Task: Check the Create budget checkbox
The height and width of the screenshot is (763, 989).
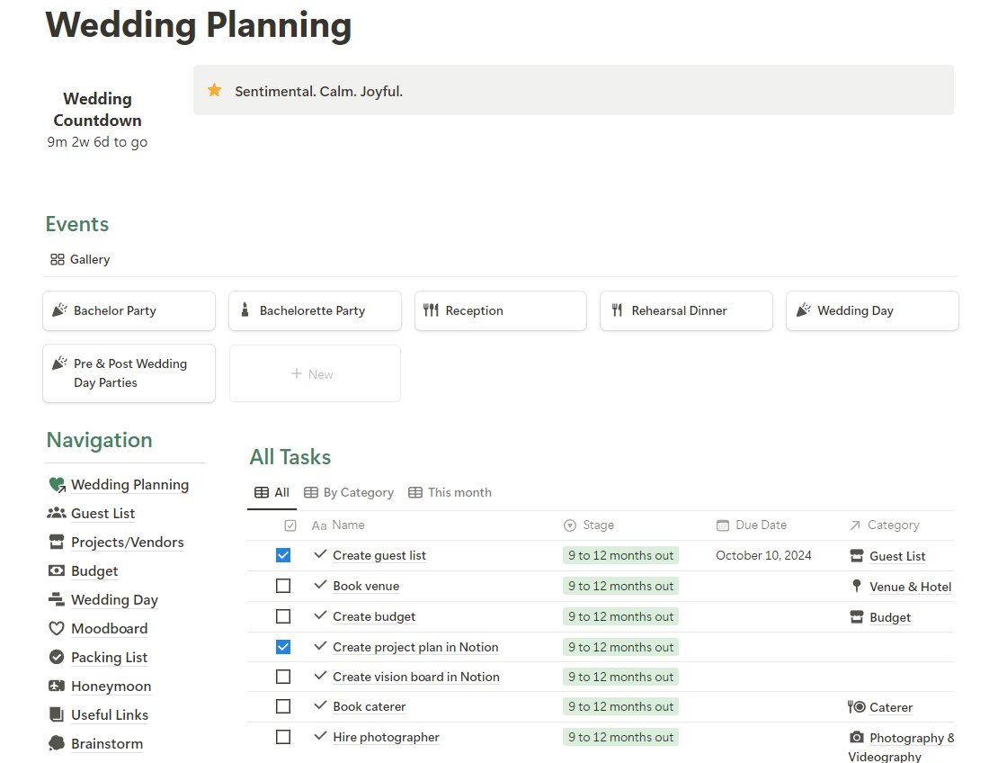Action: pyautogui.click(x=283, y=616)
